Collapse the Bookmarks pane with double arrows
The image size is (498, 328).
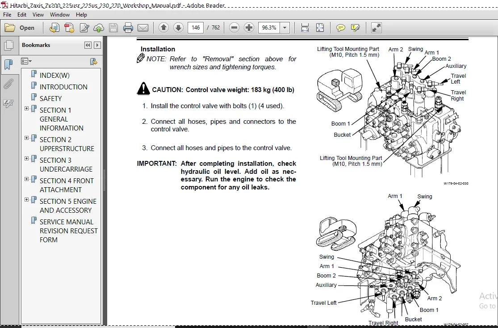click(x=88, y=45)
